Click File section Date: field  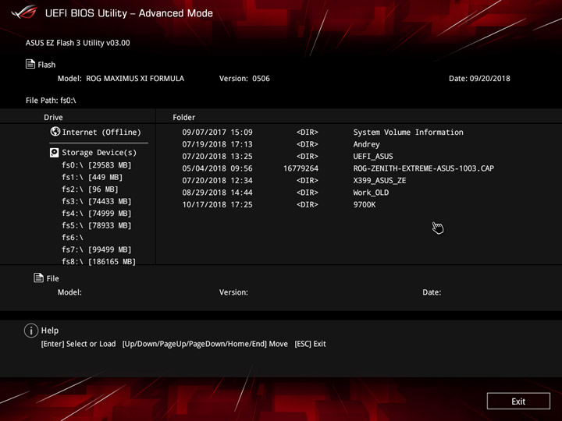432,292
